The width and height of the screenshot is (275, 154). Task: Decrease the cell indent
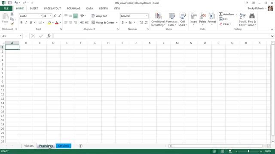click(x=82, y=23)
